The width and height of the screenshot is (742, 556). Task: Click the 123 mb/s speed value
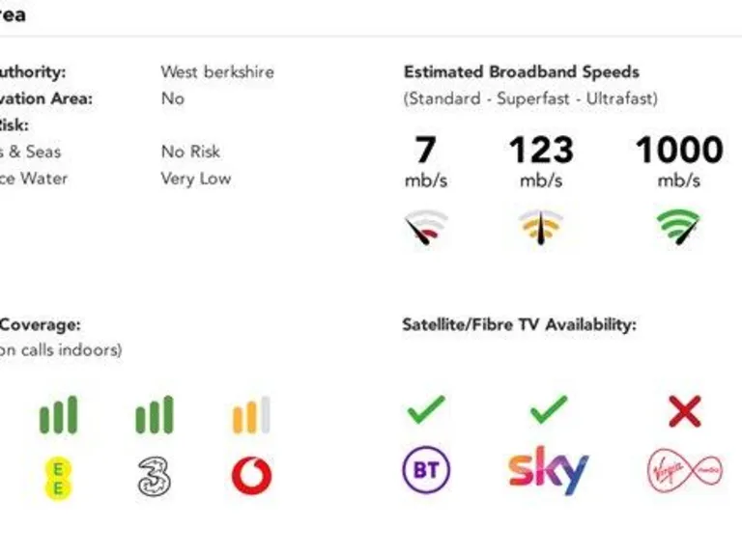point(541,151)
